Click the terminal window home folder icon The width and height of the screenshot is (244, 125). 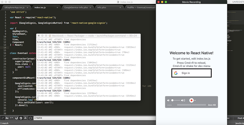click(x=50, y=36)
